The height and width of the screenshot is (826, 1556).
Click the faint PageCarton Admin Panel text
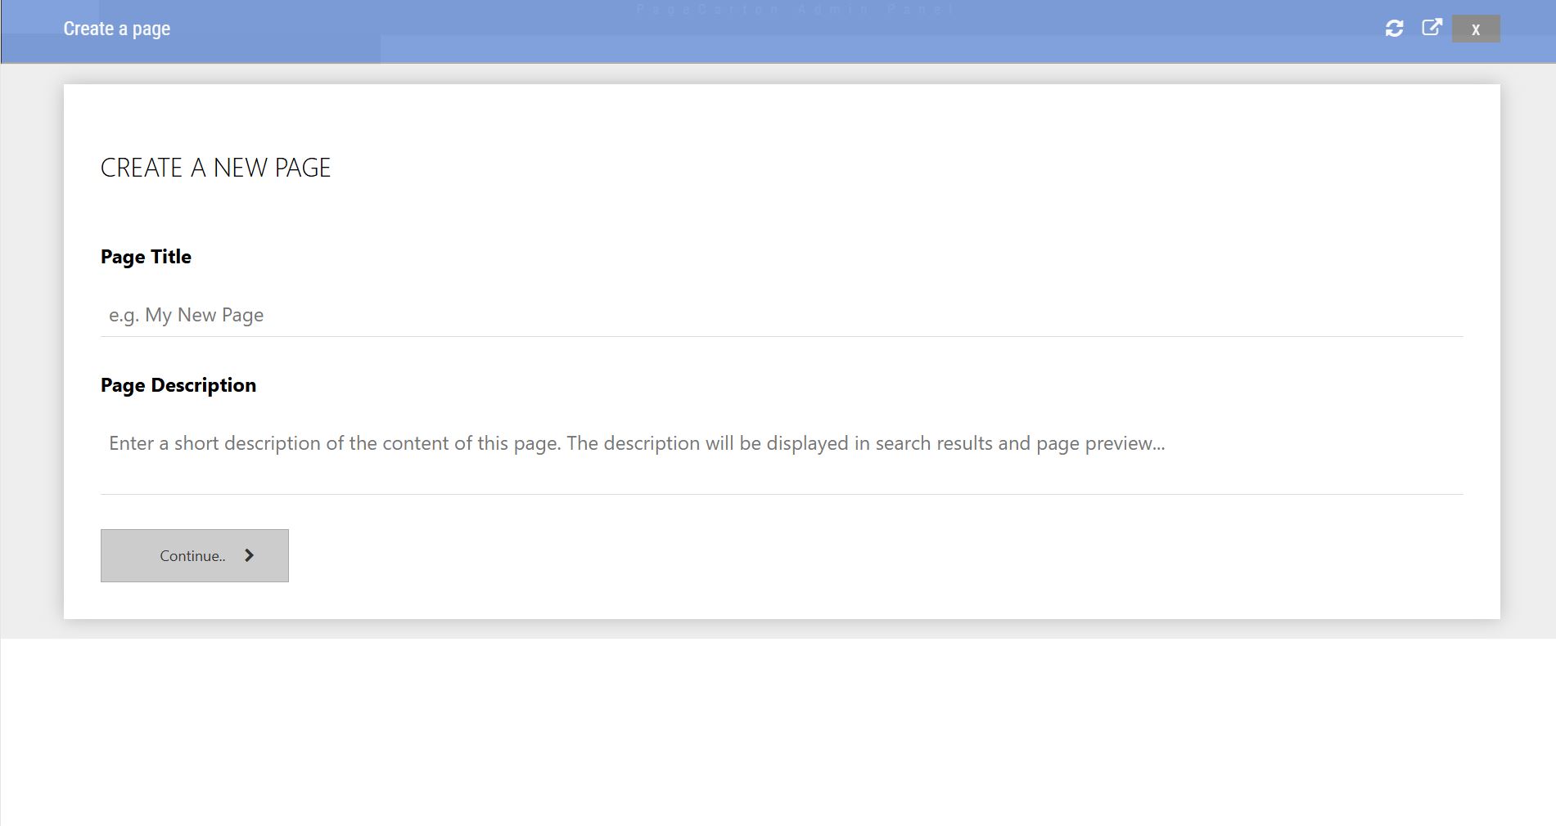795,10
